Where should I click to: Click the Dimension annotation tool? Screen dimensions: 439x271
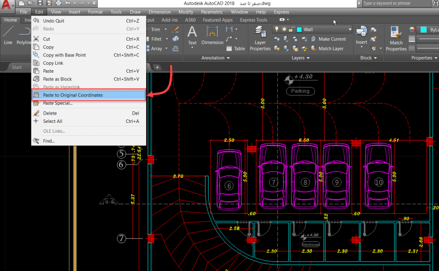click(212, 35)
